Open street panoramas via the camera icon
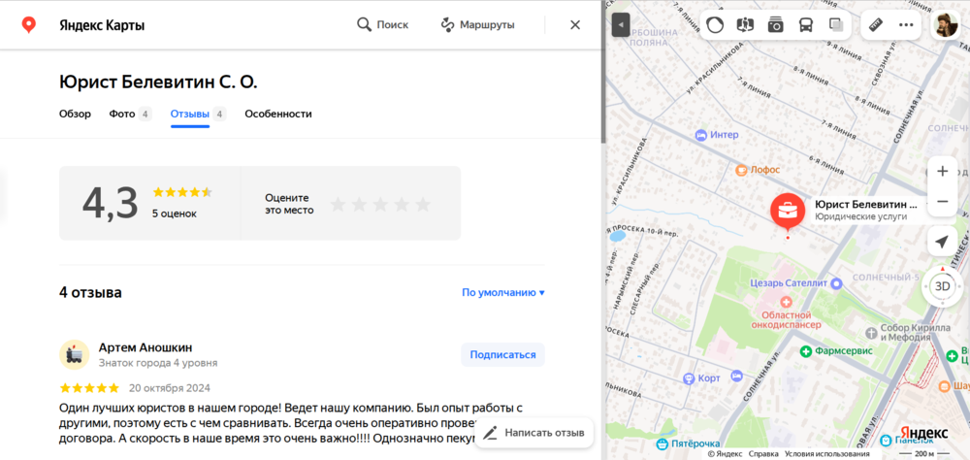The width and height of the screenshot is (970, 460). click(776, 25)
